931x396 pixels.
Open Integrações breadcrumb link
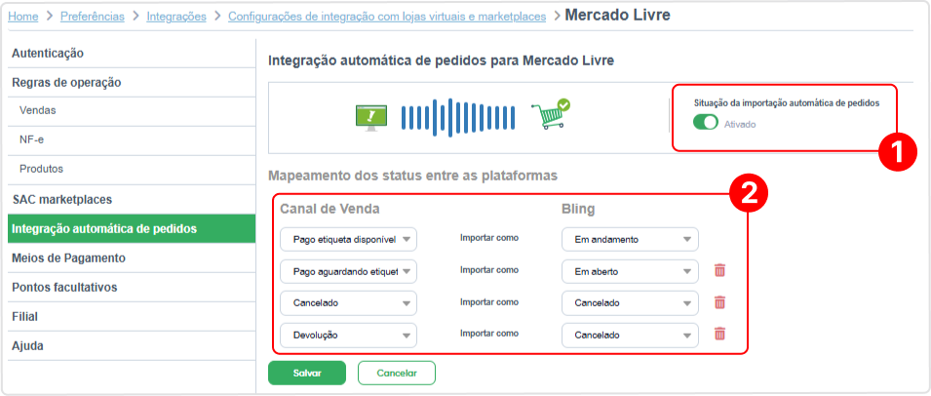(x=176, y=17)
